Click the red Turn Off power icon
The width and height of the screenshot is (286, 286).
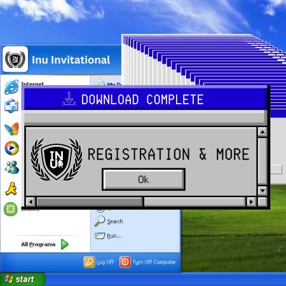[x=125, y=262]
